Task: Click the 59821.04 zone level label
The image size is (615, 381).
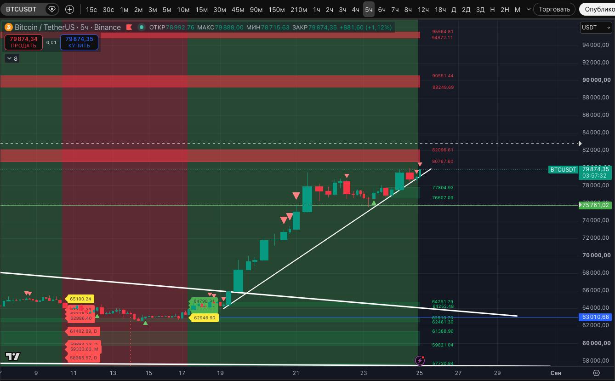Action: [x=443, y=345]
